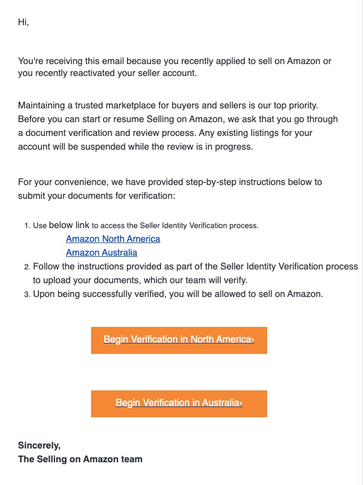Click the step two instruction to upload documents
The image size is (363, 485).
pos(195,274)
